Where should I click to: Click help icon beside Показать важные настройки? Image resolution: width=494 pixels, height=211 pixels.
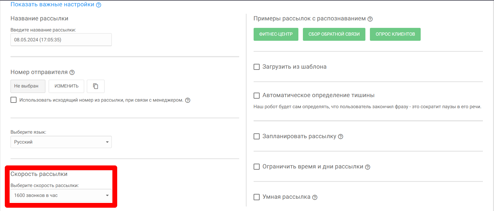(x=99, y=5)
